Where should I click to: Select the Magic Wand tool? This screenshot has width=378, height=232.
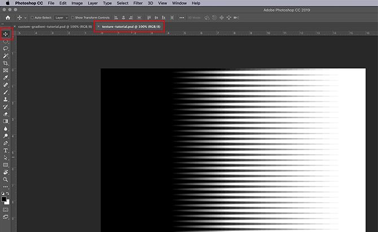(x=6, y=56)
